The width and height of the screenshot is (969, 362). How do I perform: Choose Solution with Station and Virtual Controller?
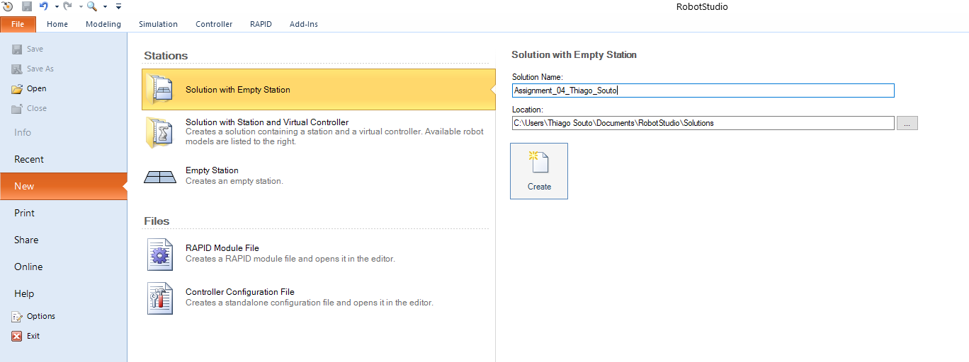pyautogui.click(x=266, y=122)
